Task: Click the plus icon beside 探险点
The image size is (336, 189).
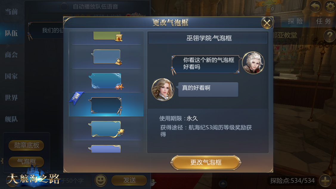Action: [325, 181]
